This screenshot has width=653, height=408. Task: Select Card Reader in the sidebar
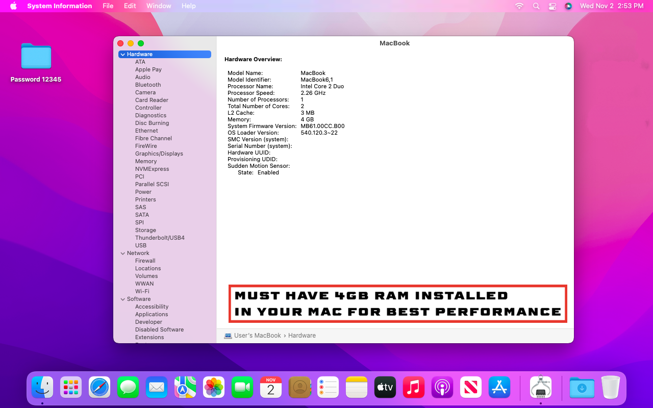[152, 100]
